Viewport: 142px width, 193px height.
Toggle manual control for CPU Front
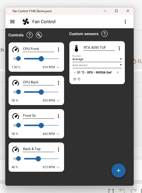(17, 58)
